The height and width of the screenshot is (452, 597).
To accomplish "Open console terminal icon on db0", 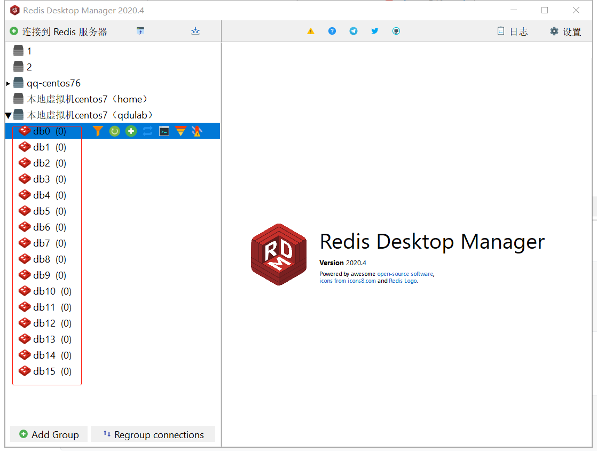I will 164,131.
